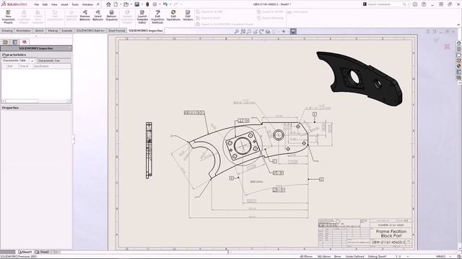Click the Options gear icon in title bar

pyautogui.click(x=154, y=4)
